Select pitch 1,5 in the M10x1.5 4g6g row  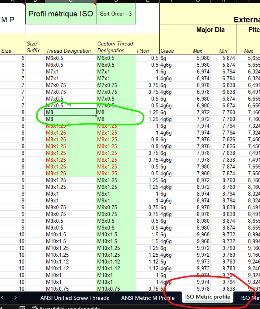point(147,241)
